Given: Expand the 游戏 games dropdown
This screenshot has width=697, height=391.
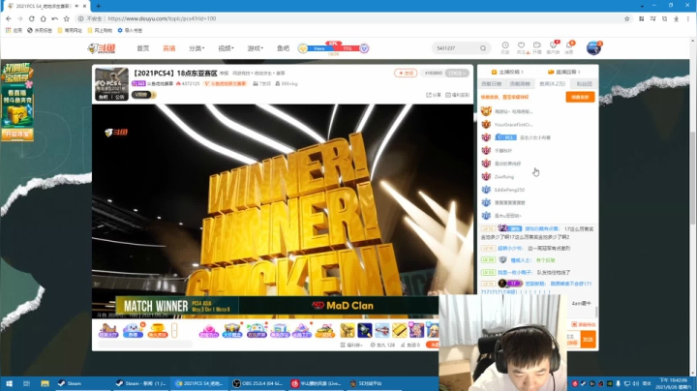Looking at the screenshot, I should (x=256, y=48).
